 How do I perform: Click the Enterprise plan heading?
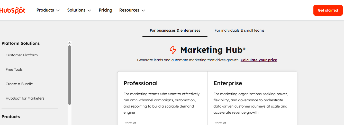(x=228, y=83)
